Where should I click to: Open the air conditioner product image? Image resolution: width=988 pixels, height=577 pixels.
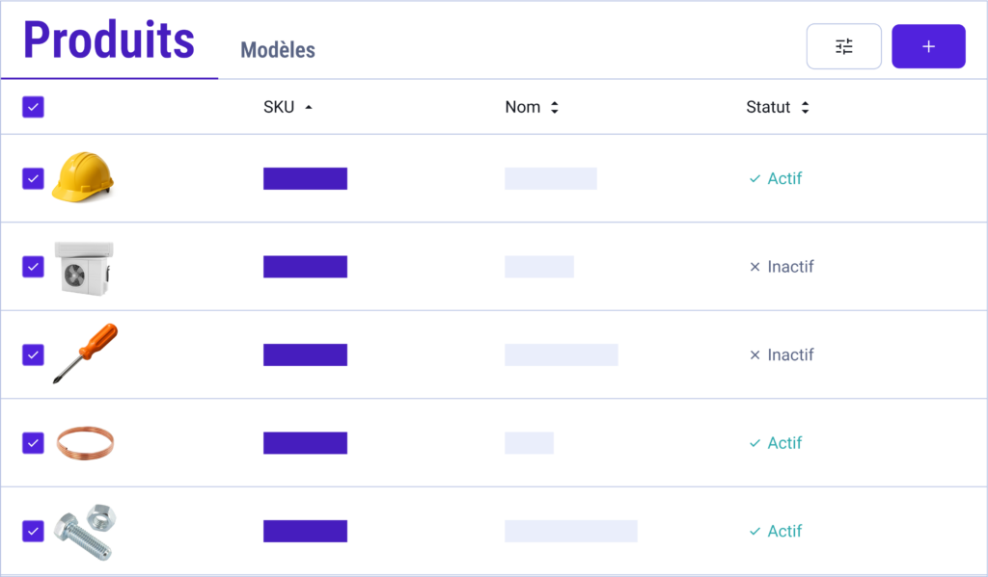pyautogui.click(x=84, y=268)
